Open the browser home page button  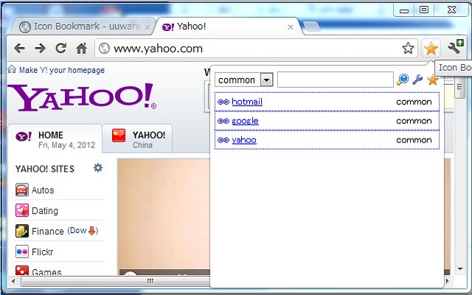81,48
